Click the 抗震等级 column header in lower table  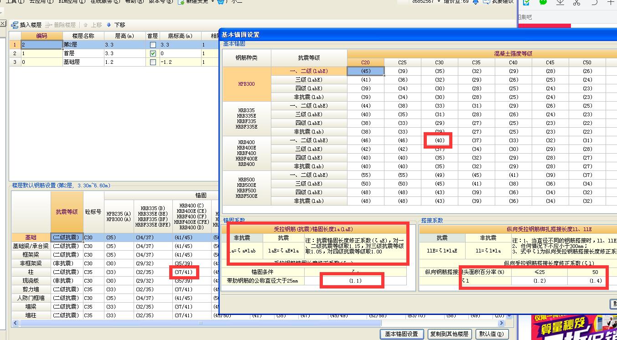(67, 212)
